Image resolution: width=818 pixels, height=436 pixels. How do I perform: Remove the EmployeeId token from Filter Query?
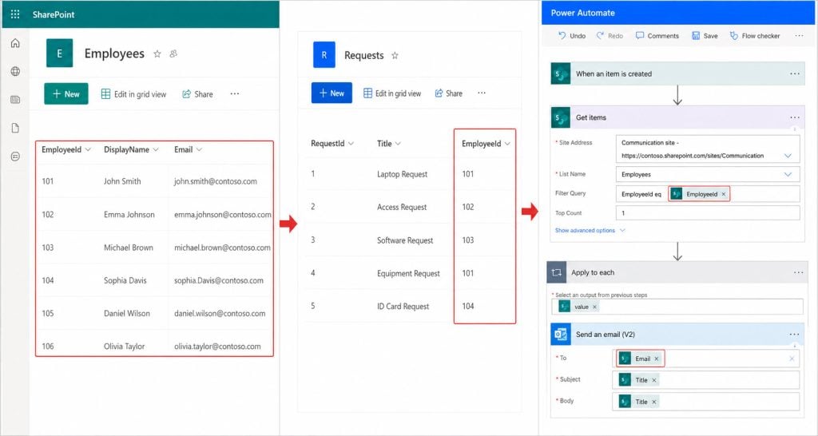(724, 194)
